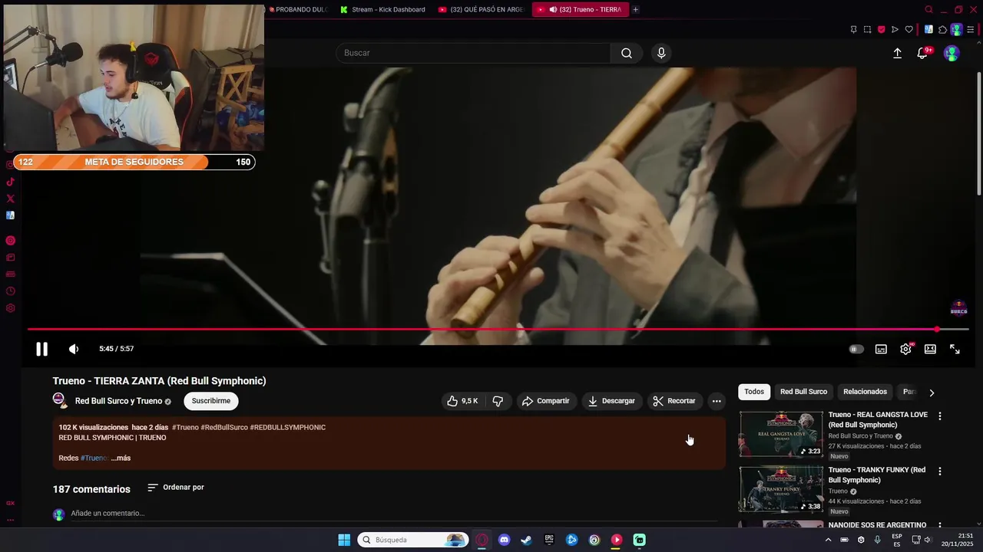Enter fullscreen mode
The image size is (983, 552).
click(x=955, y=349)
